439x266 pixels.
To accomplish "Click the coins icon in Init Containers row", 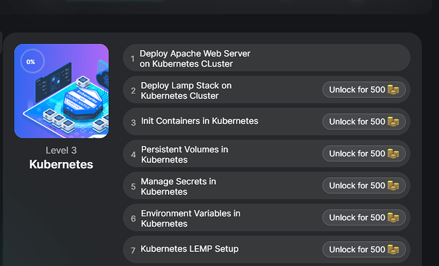I will click(x=393, y=121).
